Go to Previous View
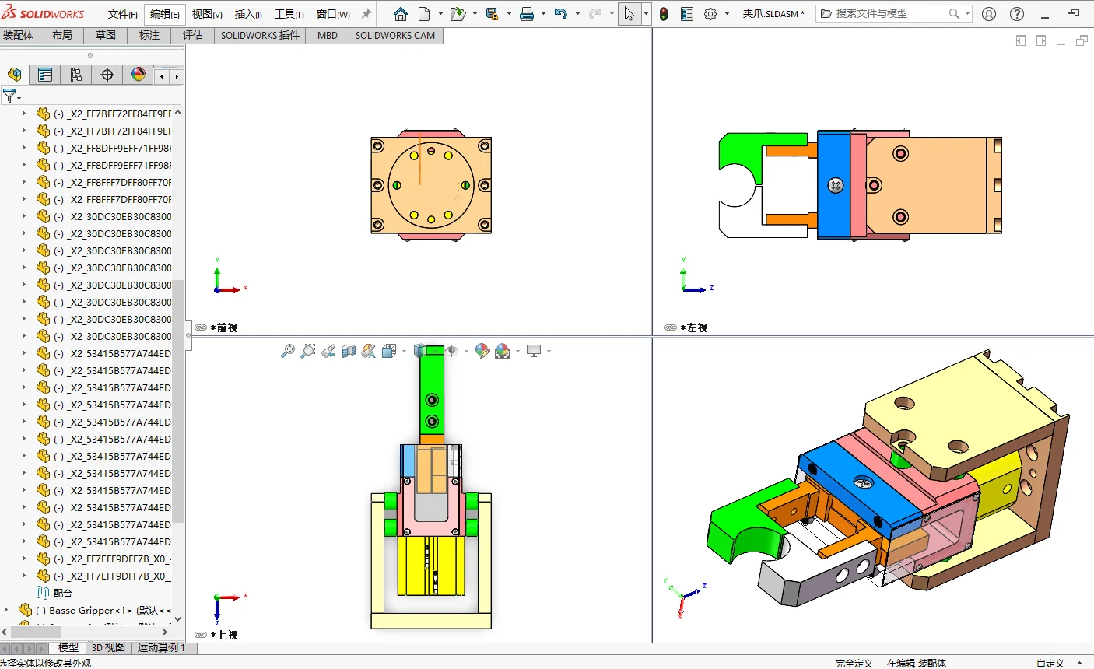The height and width of the screenshot is (669, 1094). 328,352
